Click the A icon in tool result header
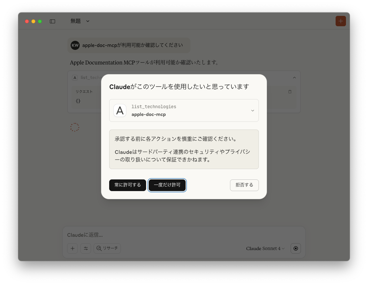Viewport: 368px width, 285px height. point(75,78)
